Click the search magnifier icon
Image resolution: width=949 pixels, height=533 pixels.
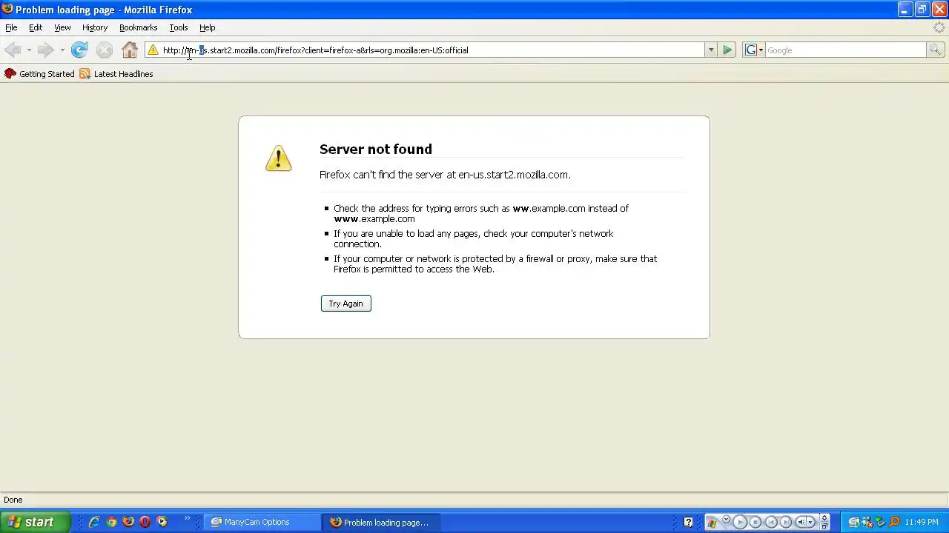[x=935, y=50]
